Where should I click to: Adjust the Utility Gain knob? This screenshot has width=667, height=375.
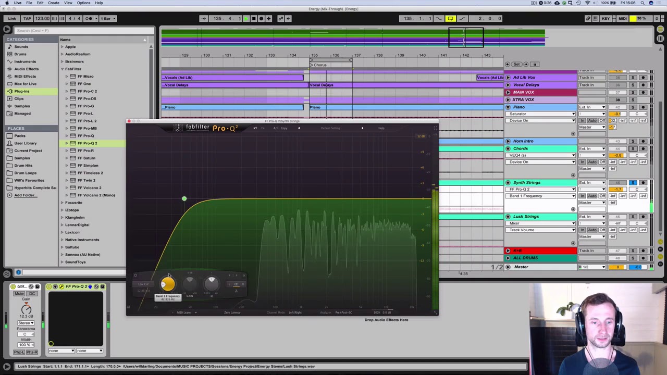tap(26, 310)
